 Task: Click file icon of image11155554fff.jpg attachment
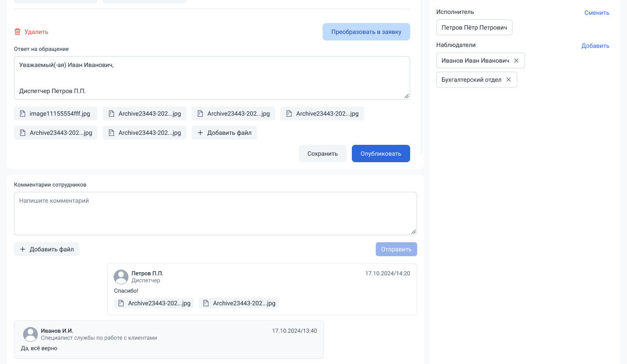pos(23,114)
